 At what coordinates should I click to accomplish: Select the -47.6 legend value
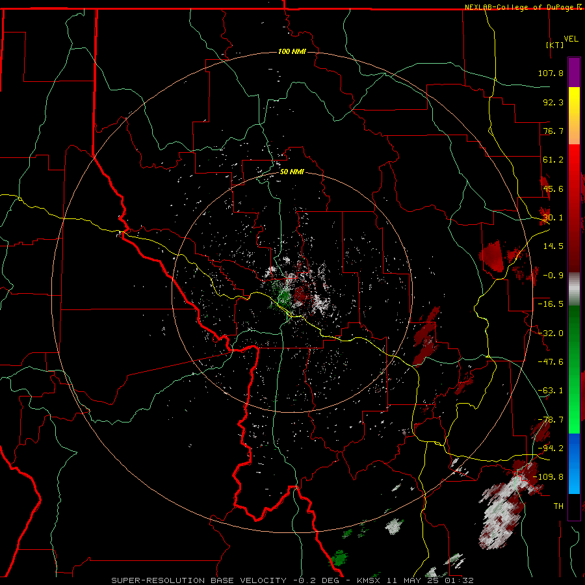click(551, 362)
